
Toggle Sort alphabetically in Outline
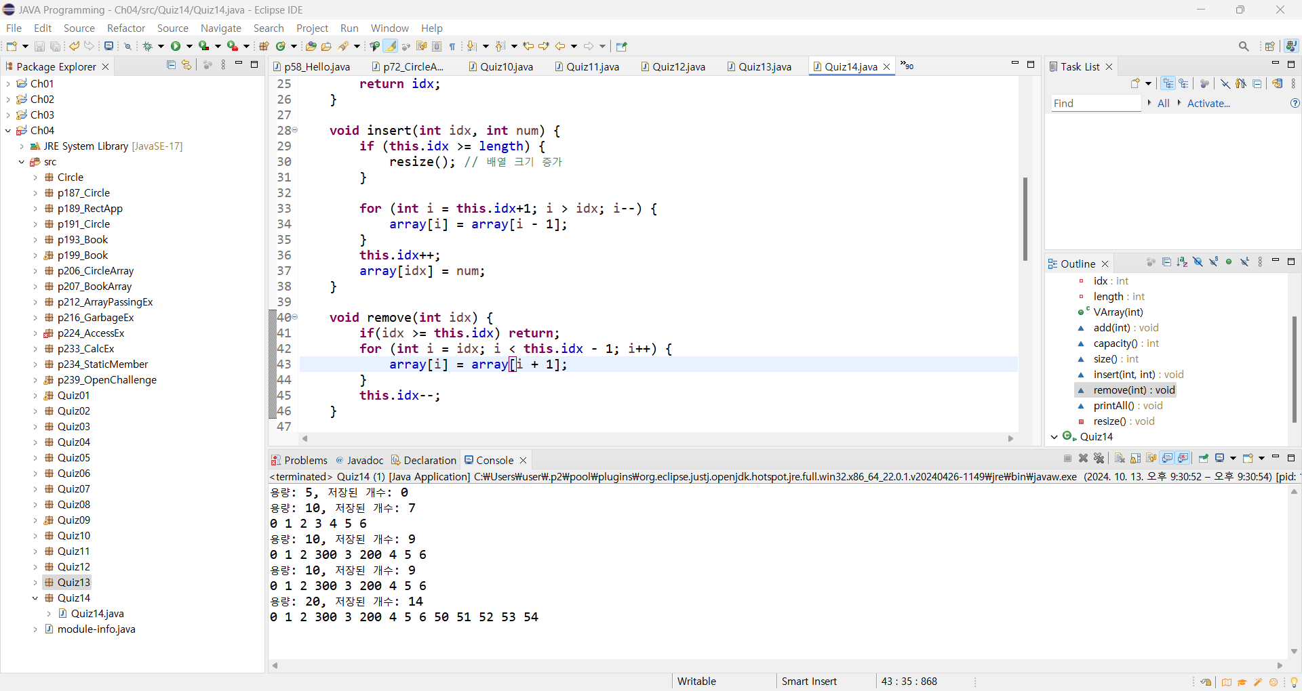[x=1182, y=262]
